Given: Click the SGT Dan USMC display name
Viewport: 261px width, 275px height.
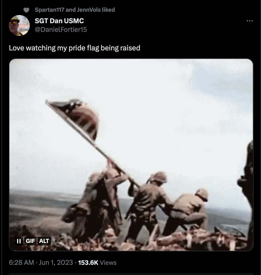Looking at the screenshot, I should pyautogui.click(x=59, y=21).
